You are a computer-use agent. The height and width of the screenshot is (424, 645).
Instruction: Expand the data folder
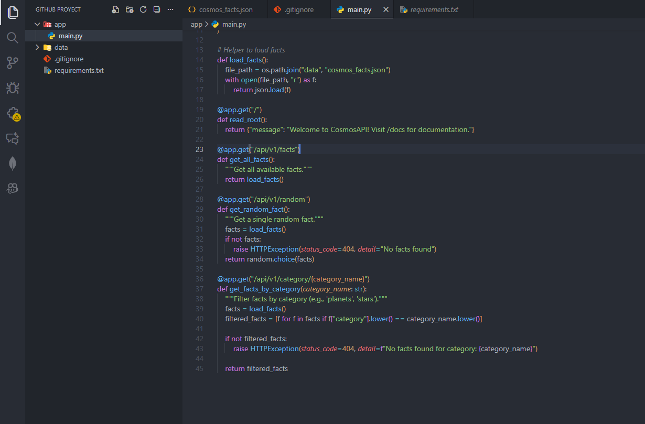pos(37,48)
